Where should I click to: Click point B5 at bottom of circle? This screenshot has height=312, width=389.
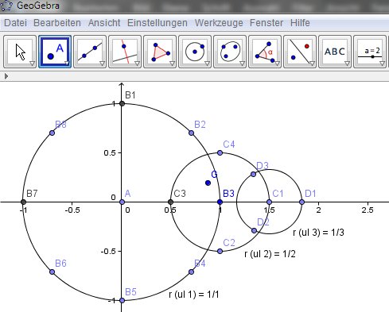[x=122, y=300]
